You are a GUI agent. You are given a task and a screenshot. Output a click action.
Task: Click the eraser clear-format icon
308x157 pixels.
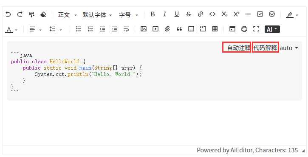click(x=43, y=14)
